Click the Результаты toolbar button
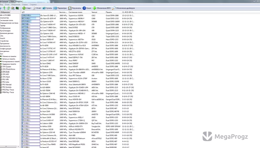Viewport: 260px width, 148px height. click(x=75, y=8)
